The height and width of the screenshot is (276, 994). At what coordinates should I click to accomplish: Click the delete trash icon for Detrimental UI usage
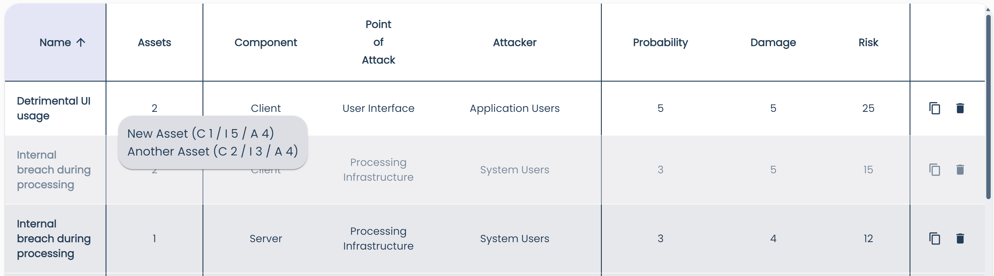click(961, 108)
